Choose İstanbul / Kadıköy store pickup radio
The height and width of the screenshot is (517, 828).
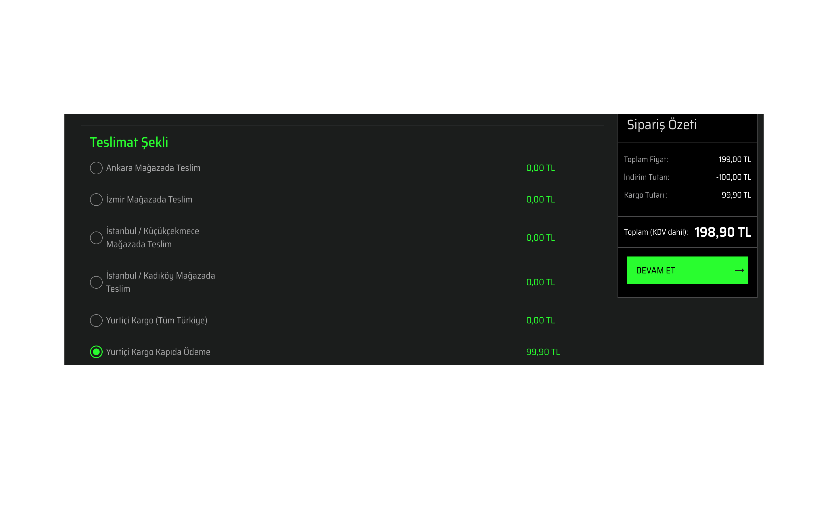[96, 282]
